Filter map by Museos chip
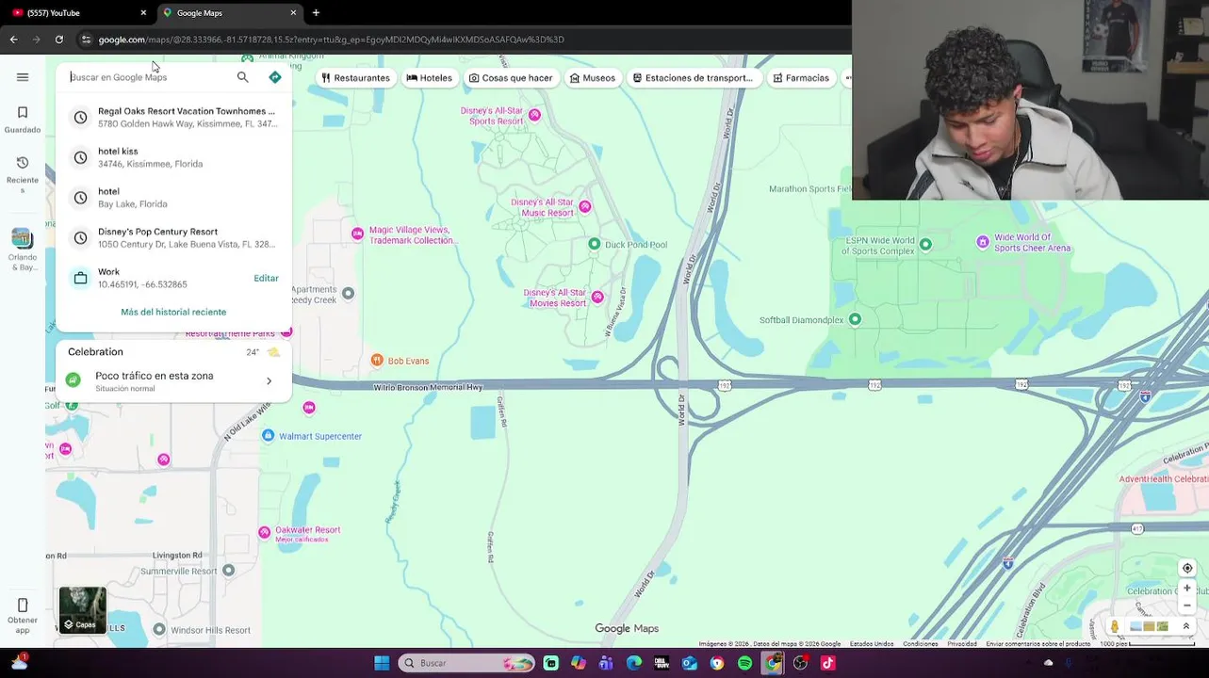Viewport: 1209px width, 678px height. pyautogui.click(x=593, y=78)
